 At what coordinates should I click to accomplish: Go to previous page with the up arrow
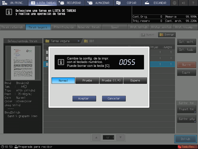tap(97, 137)
